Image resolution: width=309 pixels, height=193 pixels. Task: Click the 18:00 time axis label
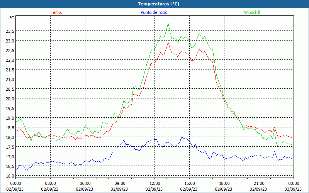click(x=224, y=184)
